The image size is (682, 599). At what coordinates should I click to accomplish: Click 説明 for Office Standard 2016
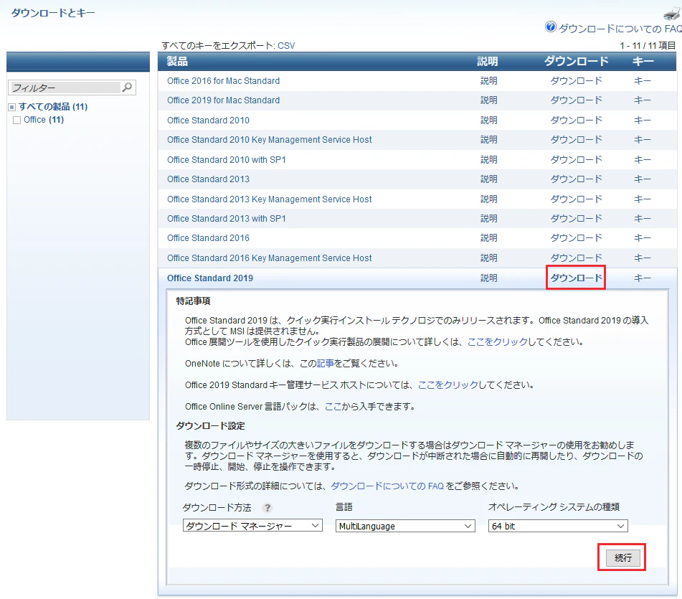point(488,238)
